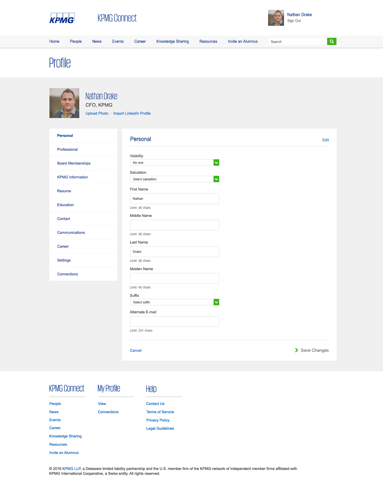383x488 pixels.
Task: Open the Contact Us help link
Action: (x=155, y=404)
